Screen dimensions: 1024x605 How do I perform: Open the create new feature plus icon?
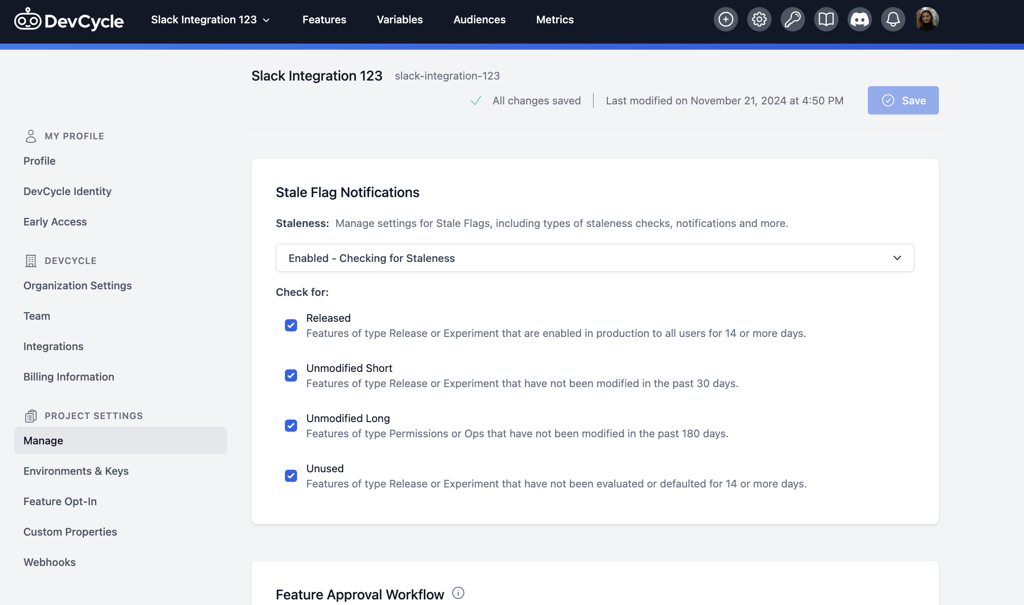725,19
